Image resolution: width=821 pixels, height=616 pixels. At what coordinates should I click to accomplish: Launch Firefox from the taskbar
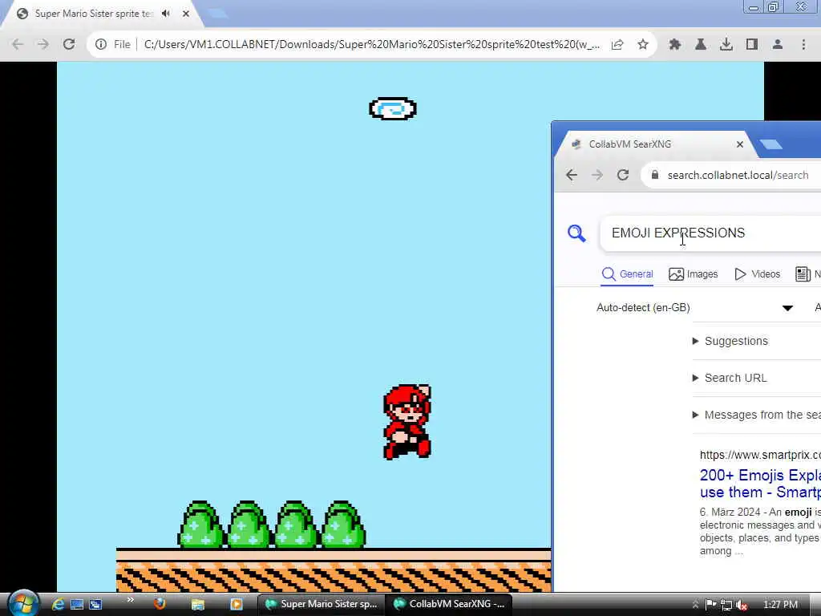[160, 604]
